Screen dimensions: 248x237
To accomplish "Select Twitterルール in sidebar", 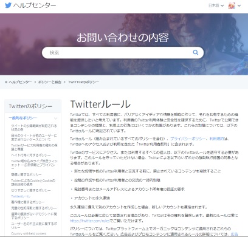I will pos(21,196).
